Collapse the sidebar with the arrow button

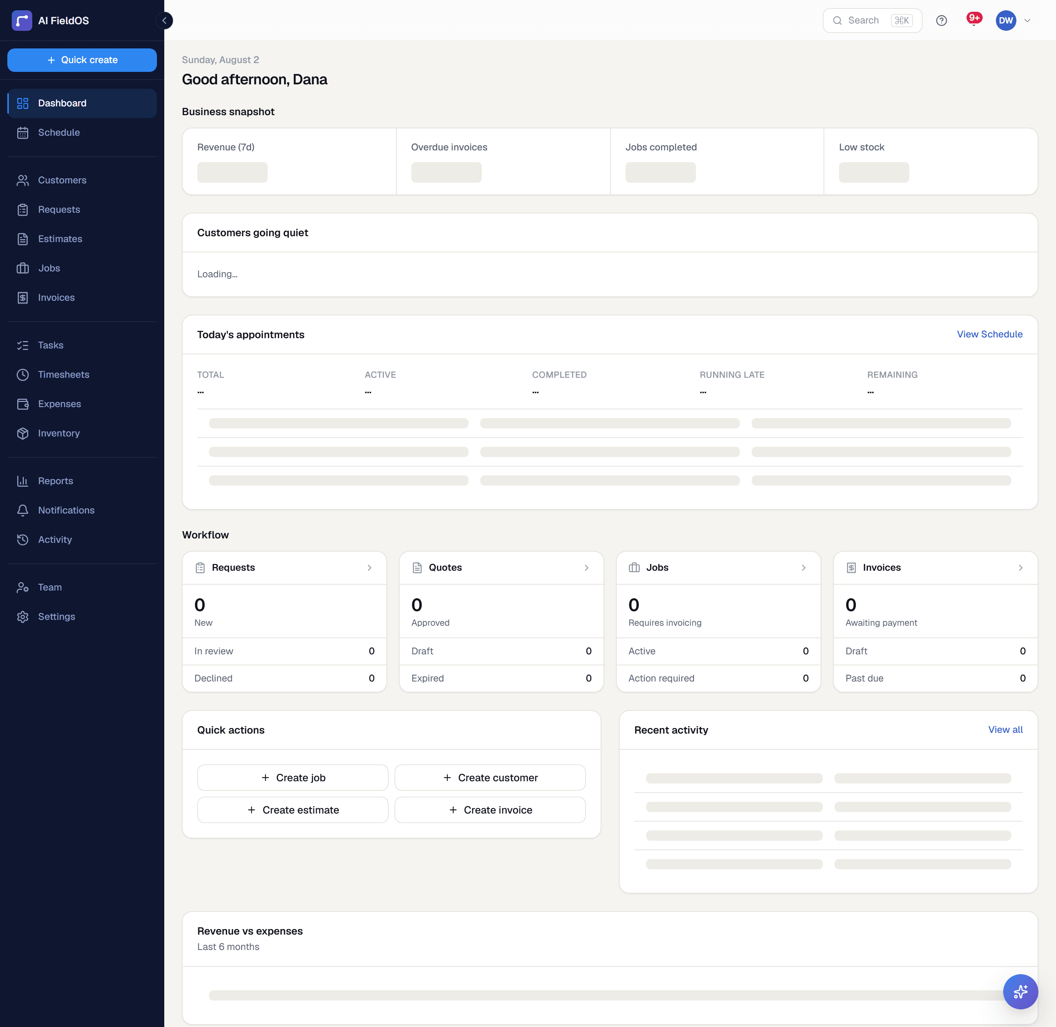point(165,21)
